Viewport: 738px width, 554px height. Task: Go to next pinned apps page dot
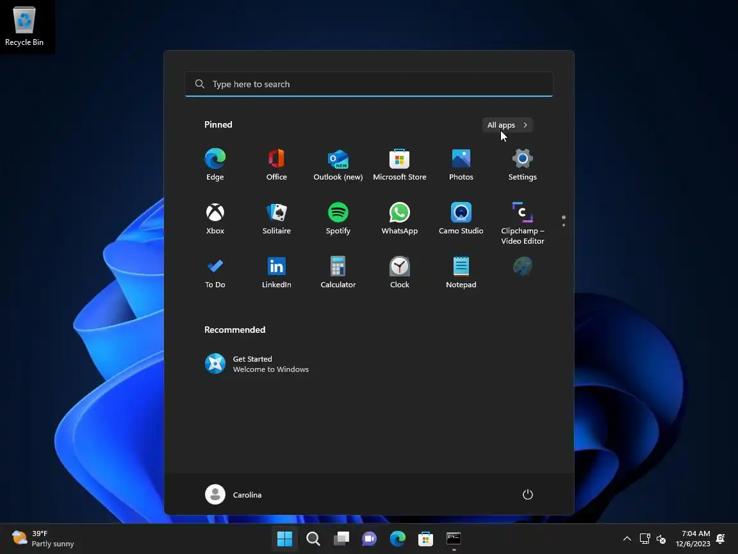coord(563,225)
